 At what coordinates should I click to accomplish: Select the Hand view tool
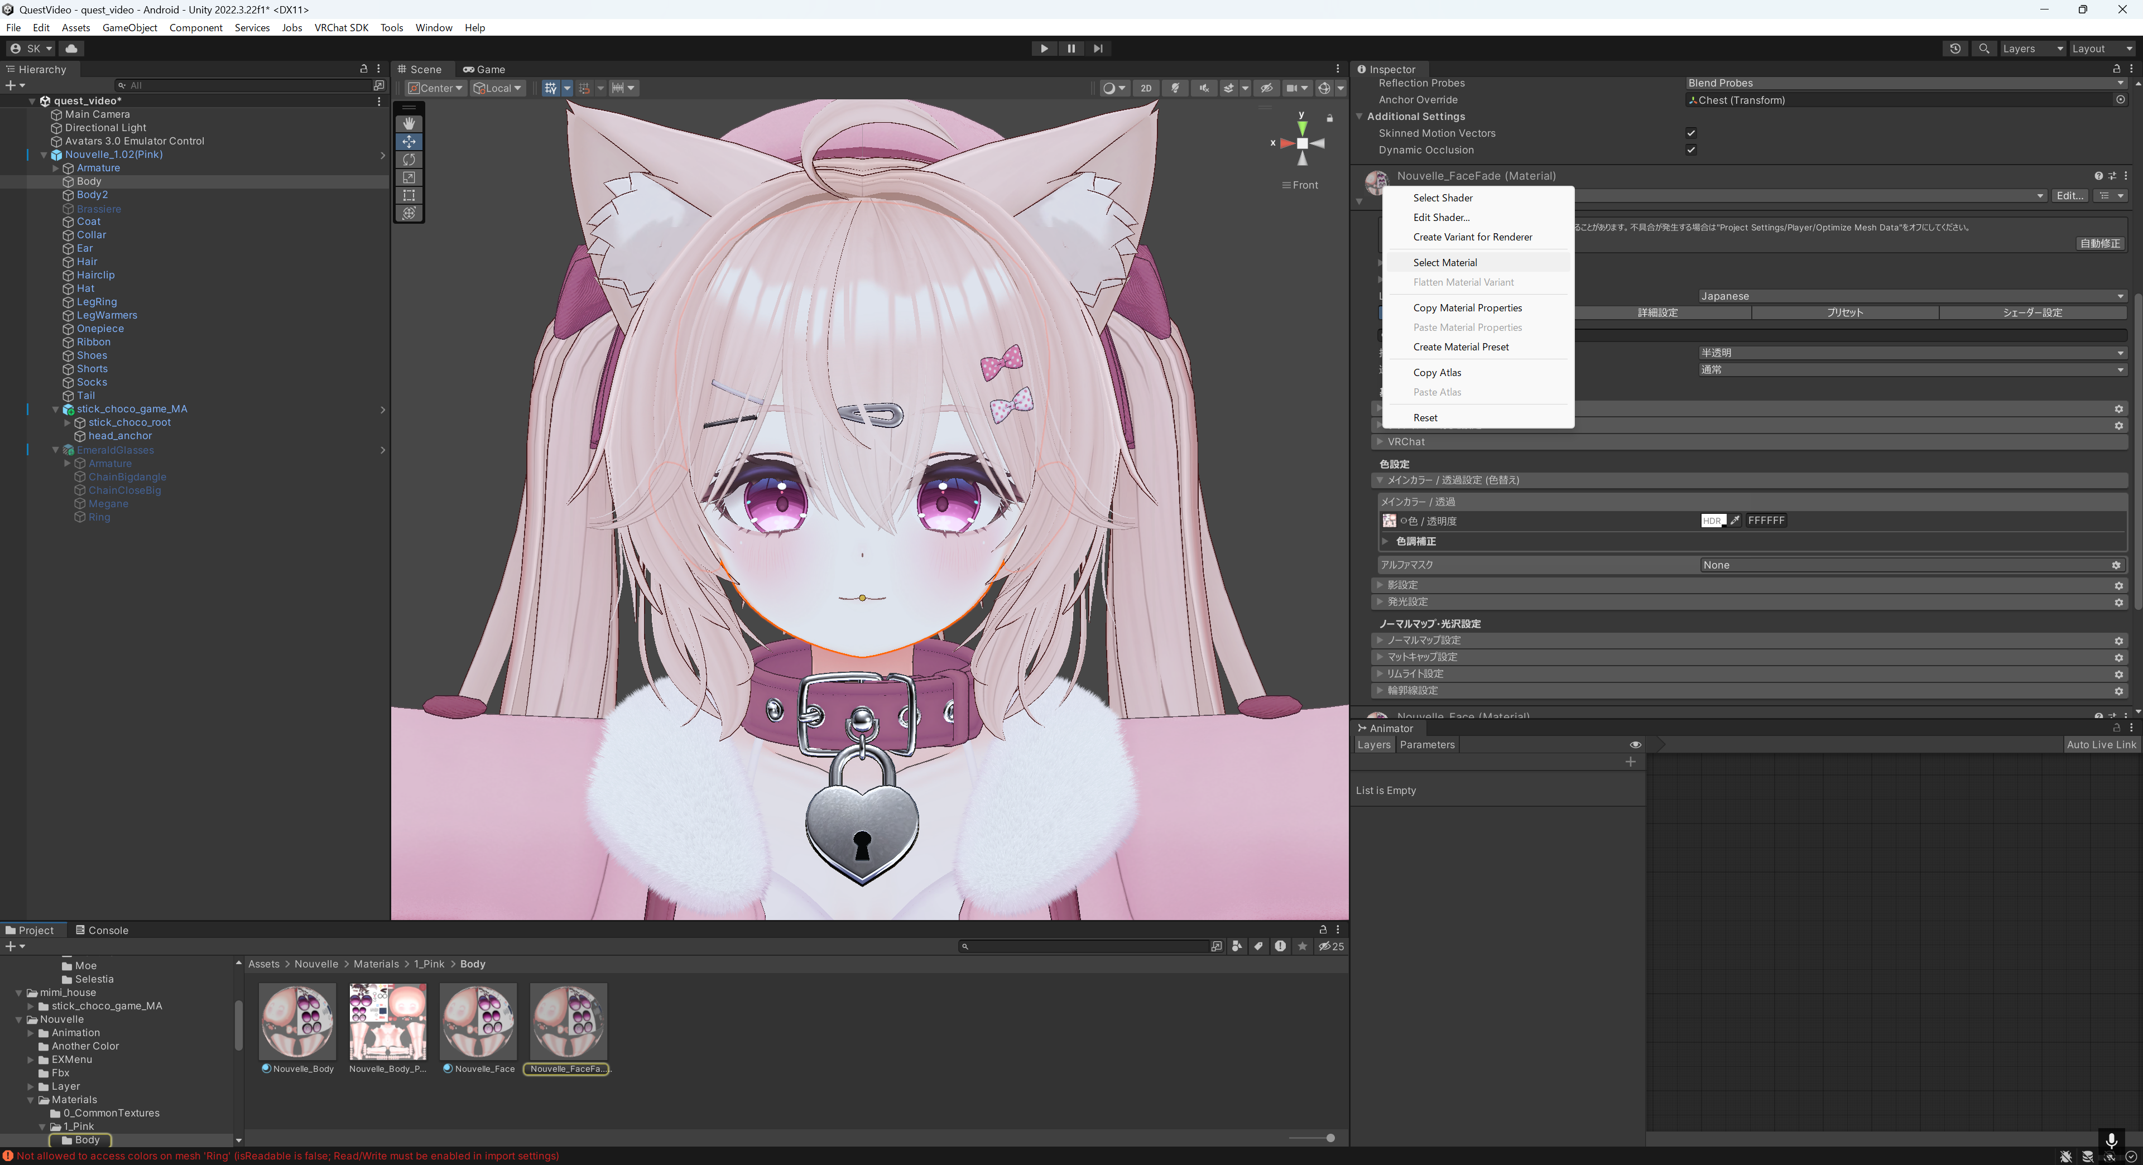409,123
